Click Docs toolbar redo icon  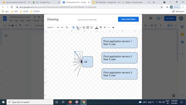coord(9,25)
